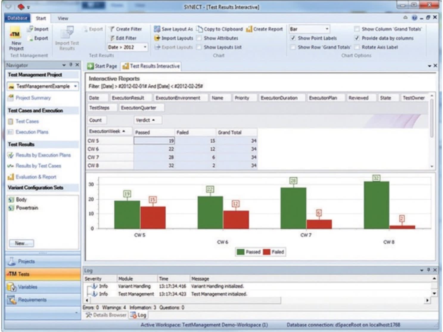The height and width of the screenshot is (332, 443).
Task: Open the View ribbon tab
Action: point(63,18)
